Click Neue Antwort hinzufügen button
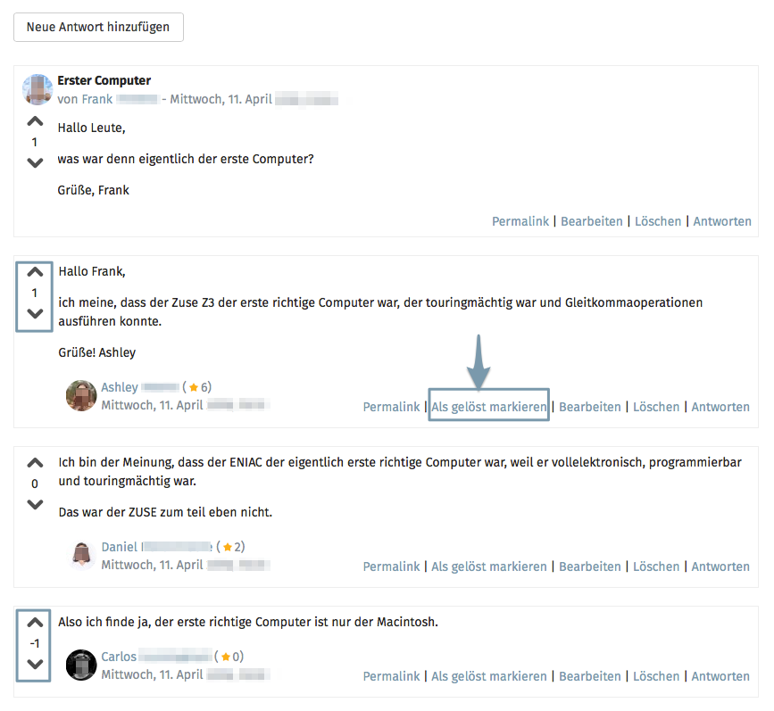Viewport: 774px width, 711px height. pyautogui.click(x=98, y=27)
